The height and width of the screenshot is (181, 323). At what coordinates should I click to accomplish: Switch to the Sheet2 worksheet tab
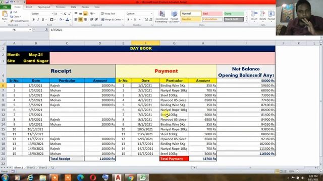[x=31, y=167]
